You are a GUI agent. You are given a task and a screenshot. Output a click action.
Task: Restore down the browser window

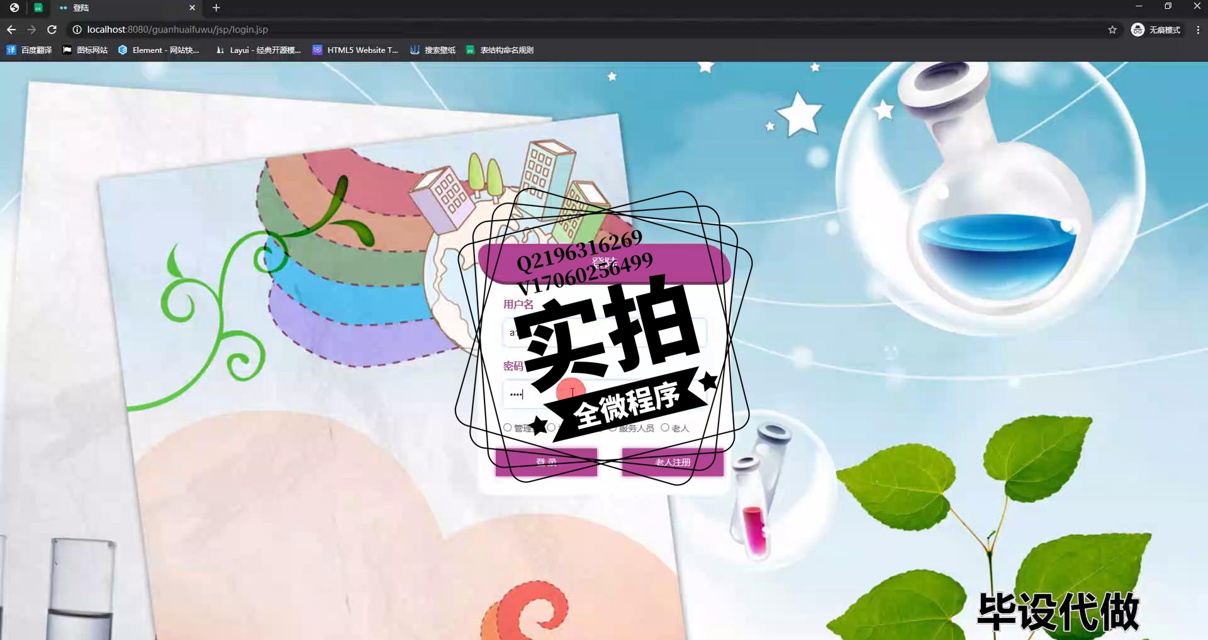[1168, 6]
